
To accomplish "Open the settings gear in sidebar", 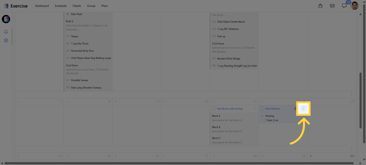I will (x=6, y=40).
